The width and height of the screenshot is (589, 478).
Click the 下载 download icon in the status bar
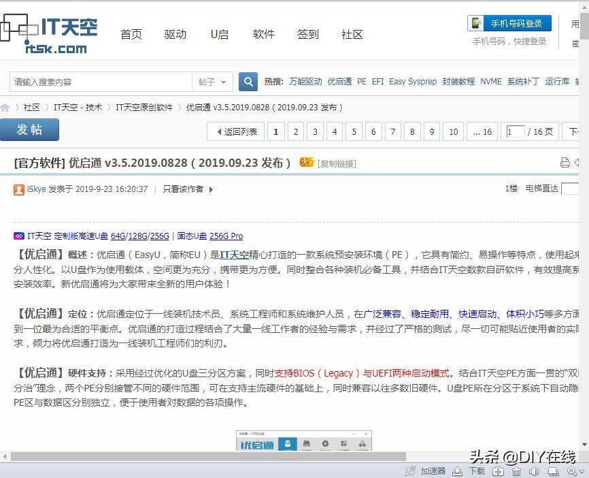[456, 471]
